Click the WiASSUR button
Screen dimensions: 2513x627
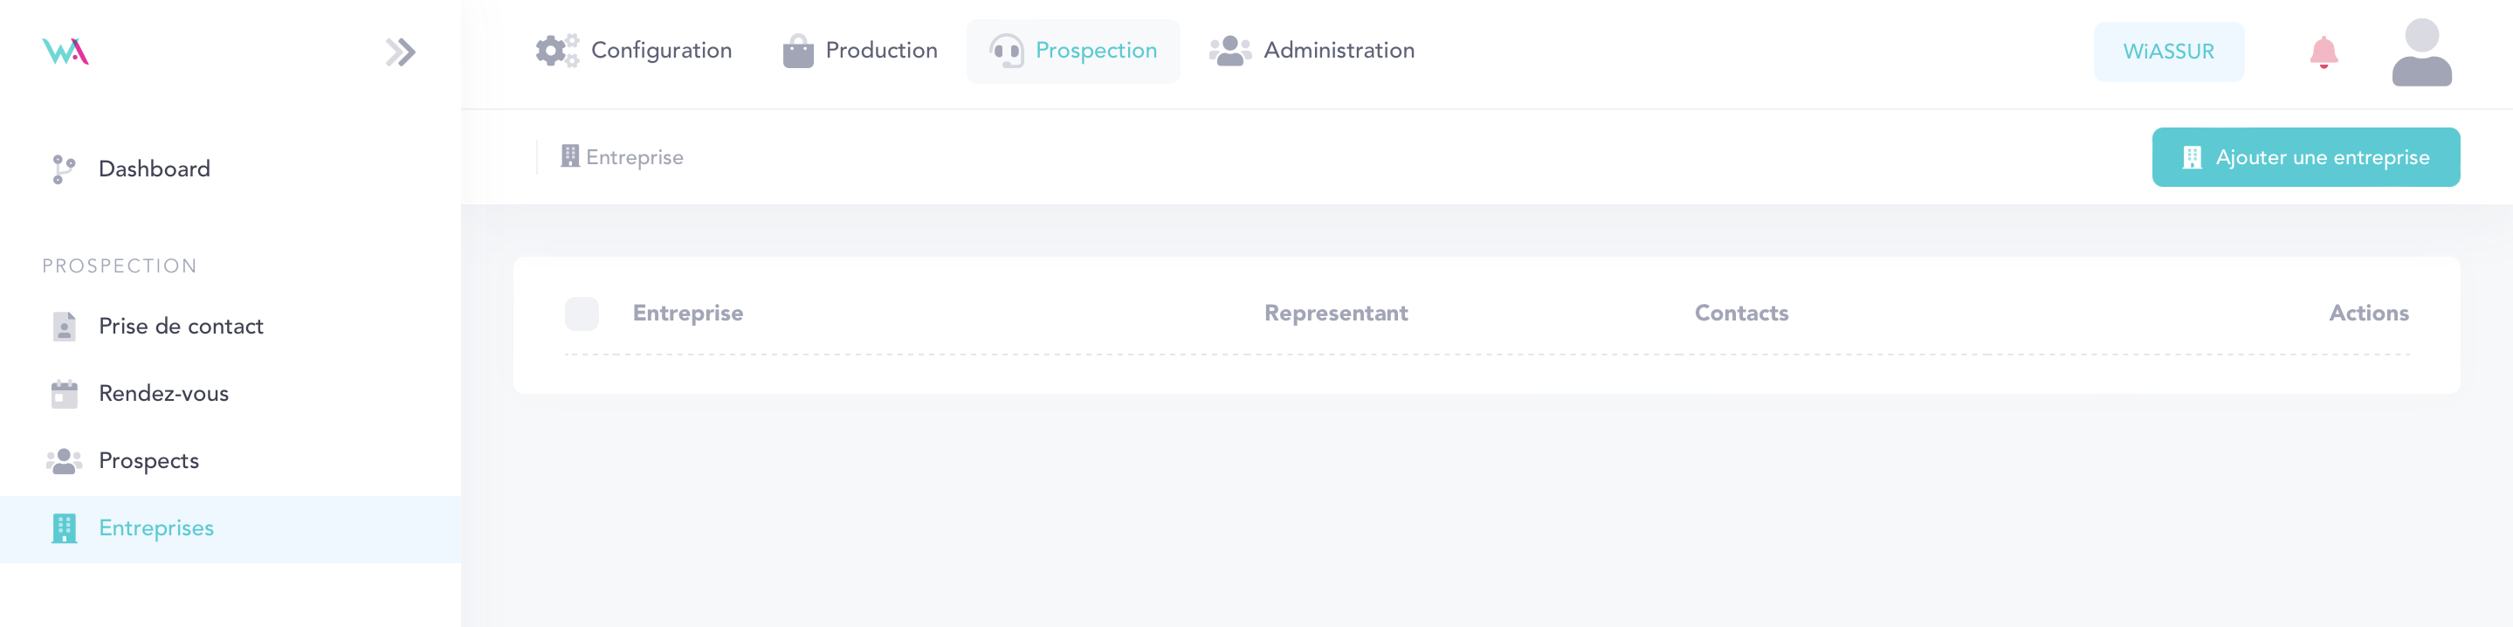click(x=2167, y=52)
